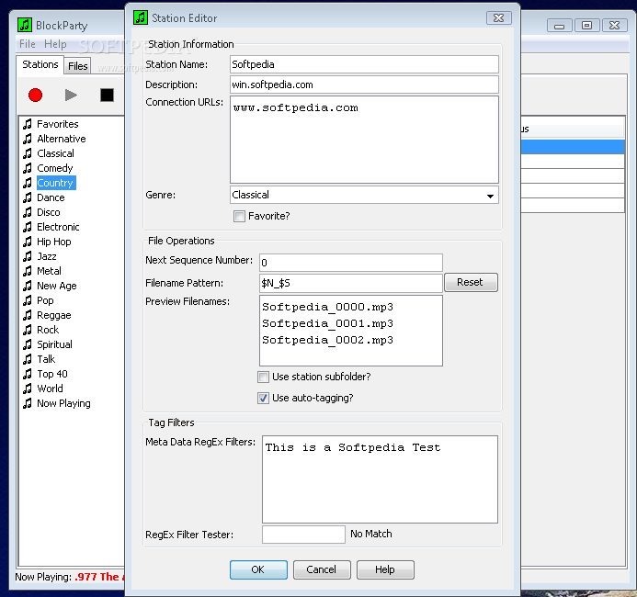The width and height of the screenshot is (637, 597).
Task: Reset the filename pattern
Action: click(471, 282)
